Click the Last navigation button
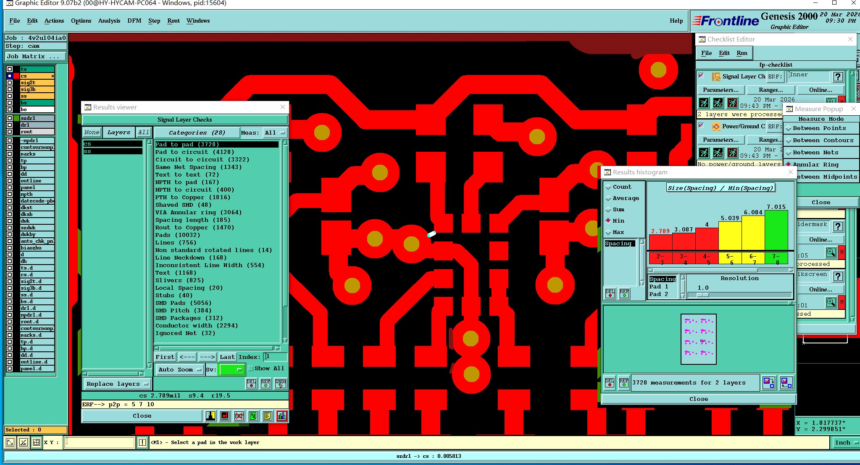This screenshot has height=465, width=860. click(x=227, y=357)
